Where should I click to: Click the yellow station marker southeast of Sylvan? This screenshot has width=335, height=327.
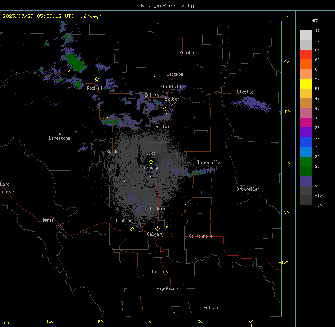click(x=165, y=109)
